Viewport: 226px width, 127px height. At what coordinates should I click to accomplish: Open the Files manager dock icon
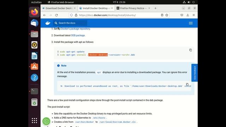point(34,34)
